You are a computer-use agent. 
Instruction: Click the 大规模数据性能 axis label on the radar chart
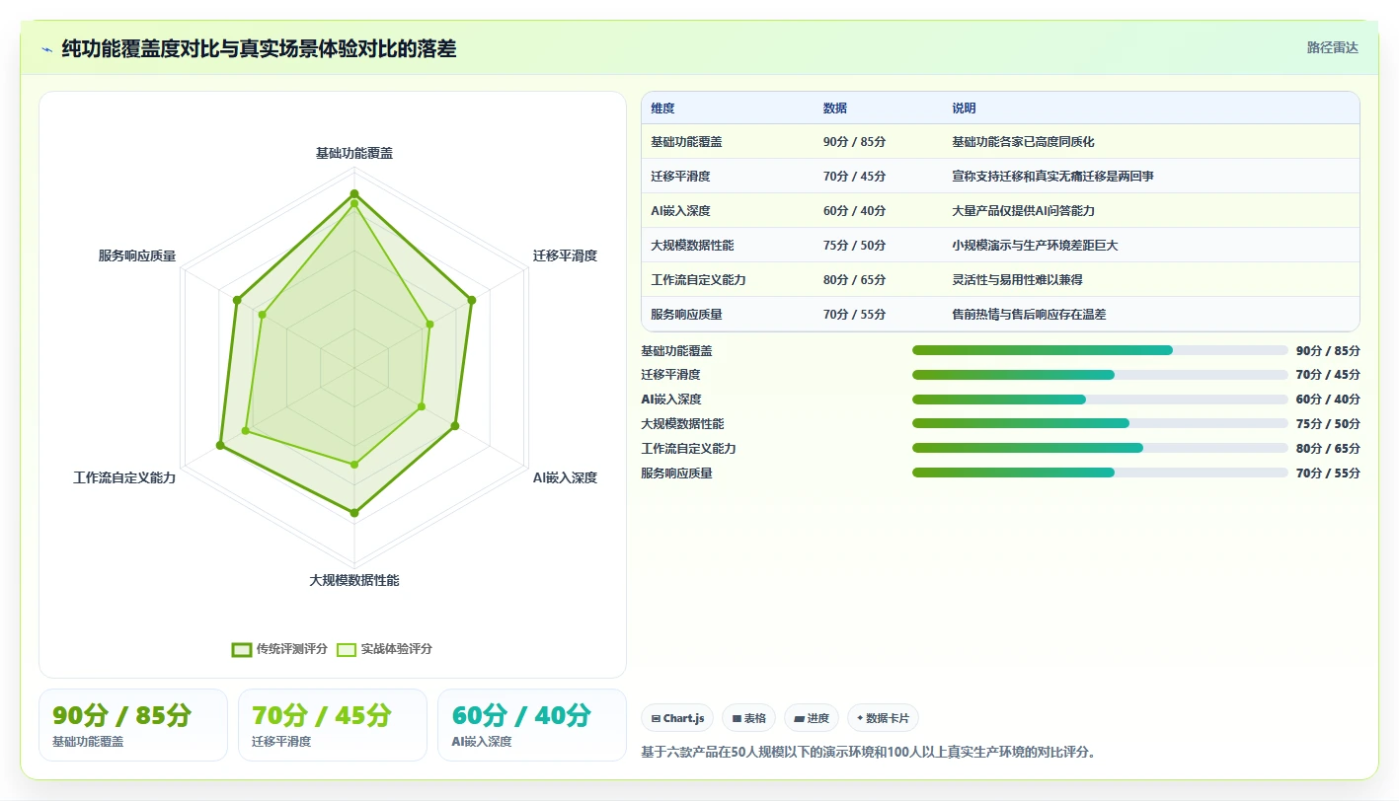click(x=354, y=580)
